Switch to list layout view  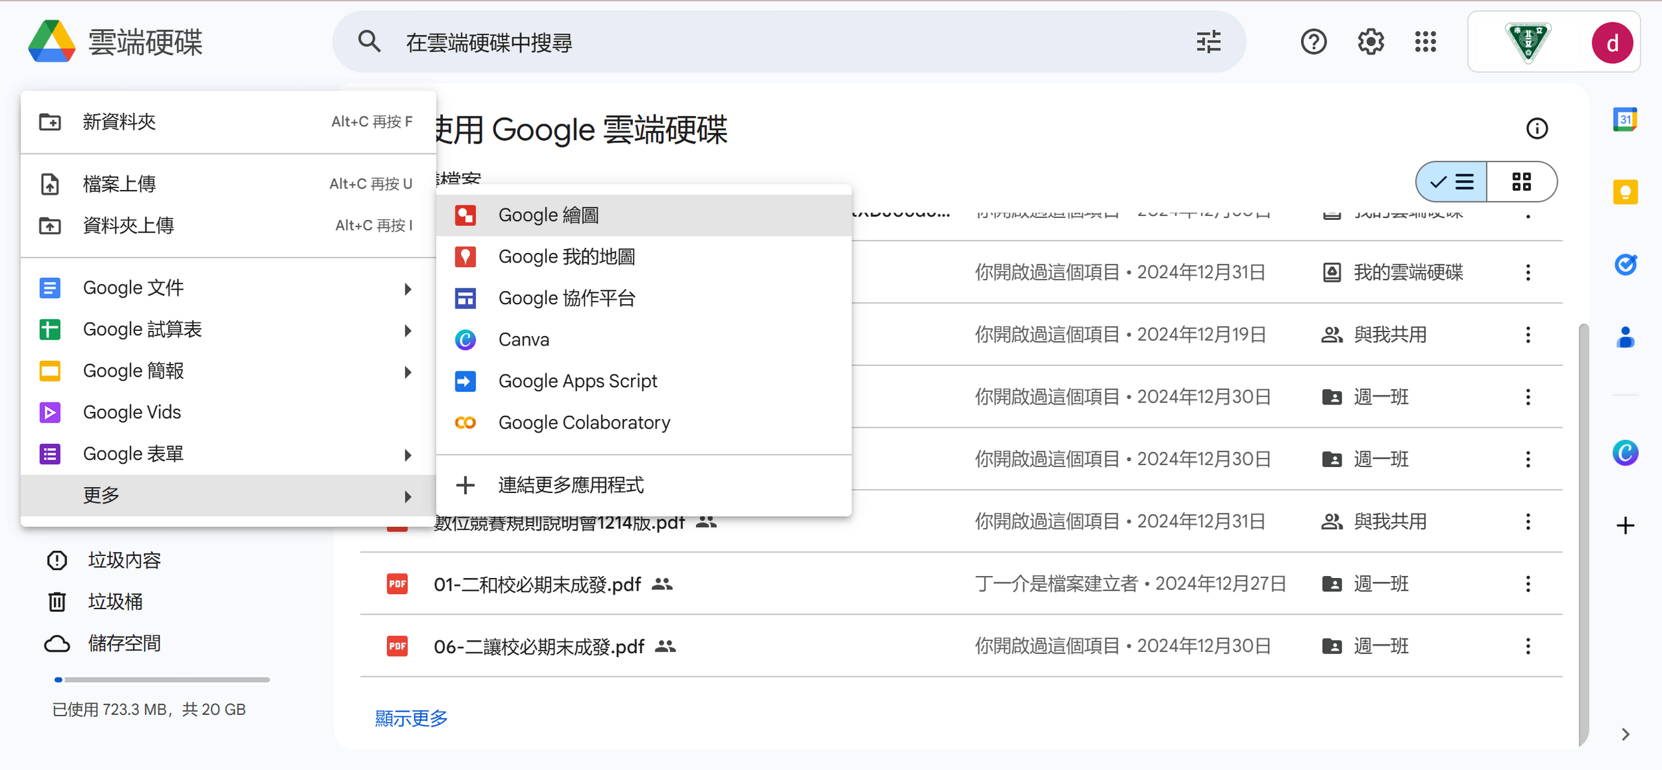pos(1452,182)
